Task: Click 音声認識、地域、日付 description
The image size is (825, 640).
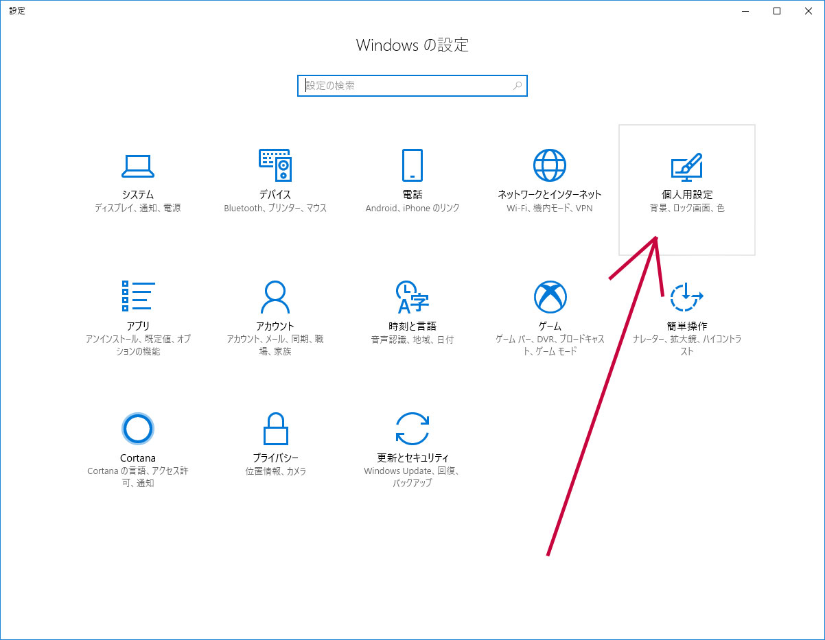Action: pos(412,339)
